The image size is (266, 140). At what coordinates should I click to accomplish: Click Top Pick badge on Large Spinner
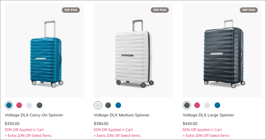point(249,10)
